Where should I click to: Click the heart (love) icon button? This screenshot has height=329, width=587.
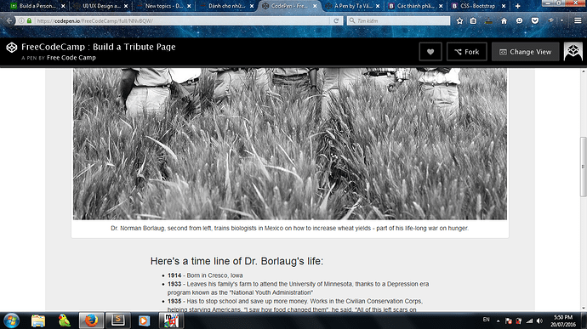point(430,52)
